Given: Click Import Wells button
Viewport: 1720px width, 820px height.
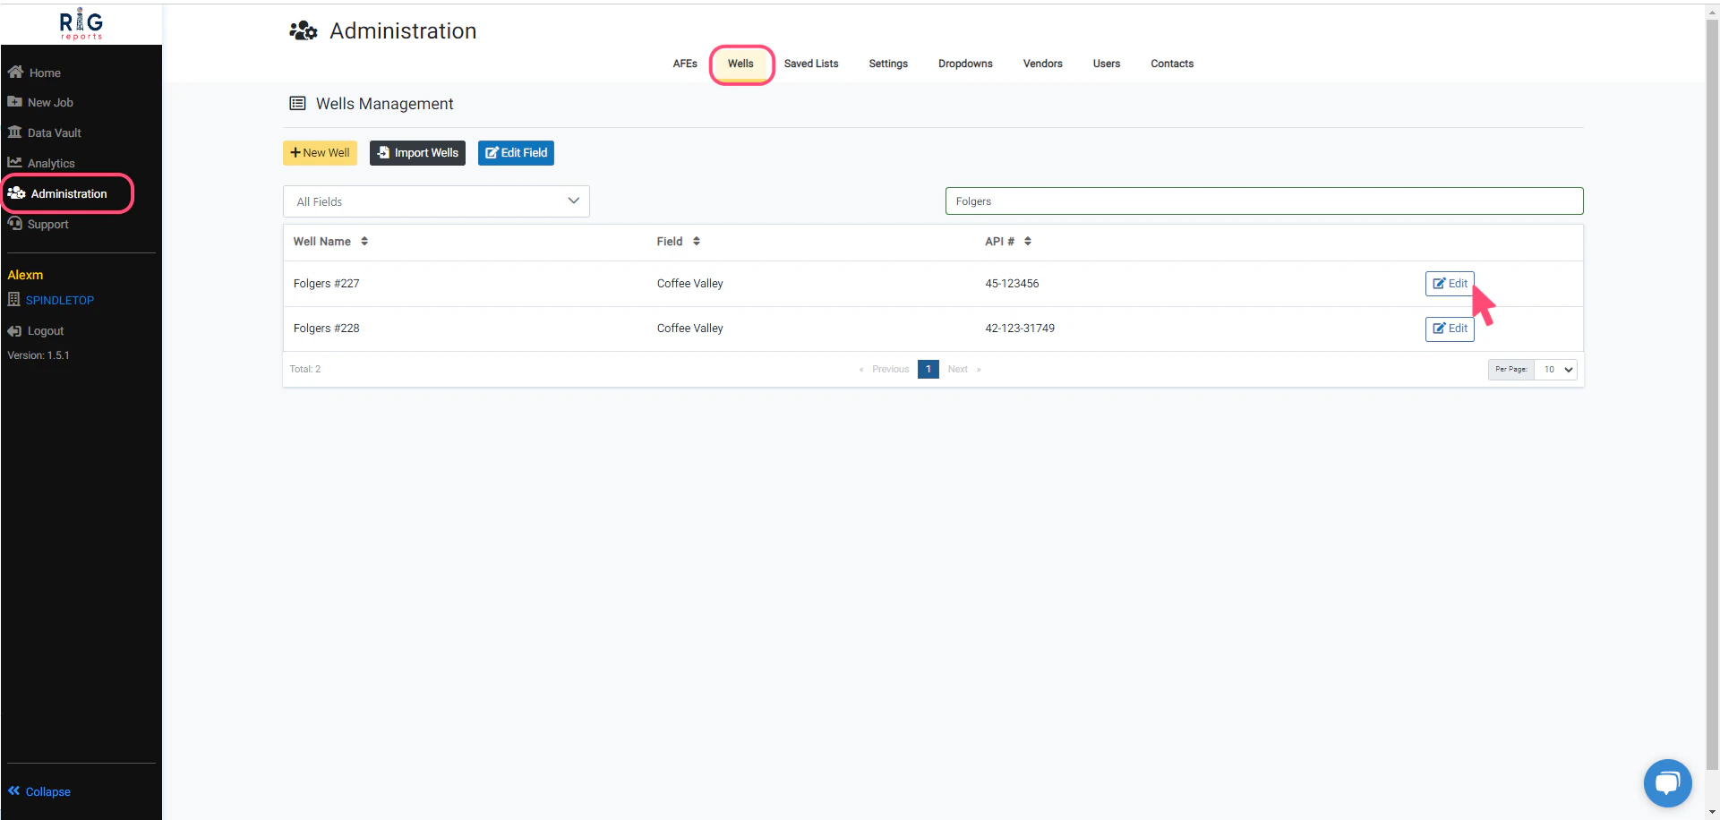Looking at the screenshot, I should pyautogui.click(x=417, y=153).
